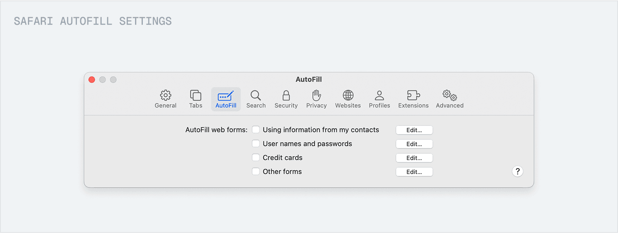The height and width of the screenshot is (233, 618).
Task: Click Edit next to Credit cards
Action: tap(414, 158)
